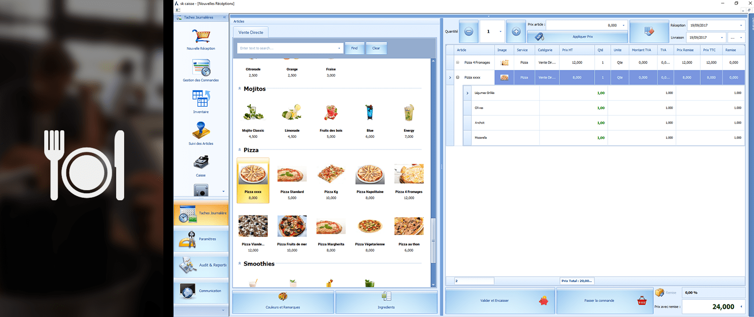The width and height of the screenshot is (754, 317).
Task: Open Nouvelle Réception shopping cart icon
Action: [x=201, y=36]
